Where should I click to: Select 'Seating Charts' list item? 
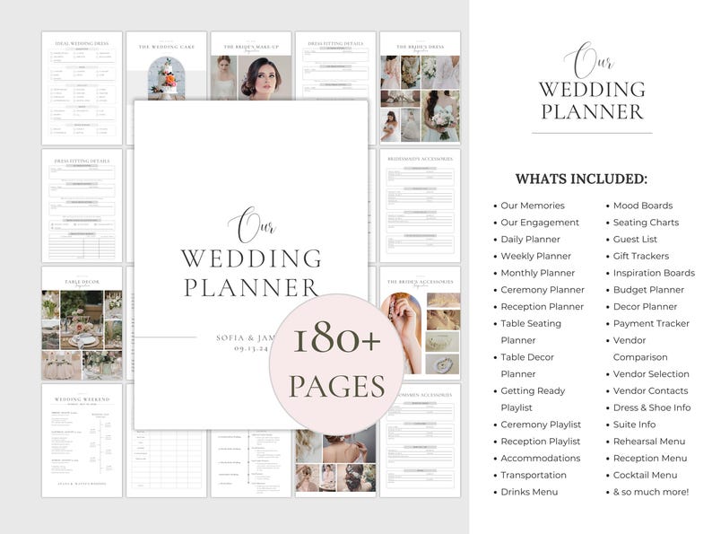point(646,223)
